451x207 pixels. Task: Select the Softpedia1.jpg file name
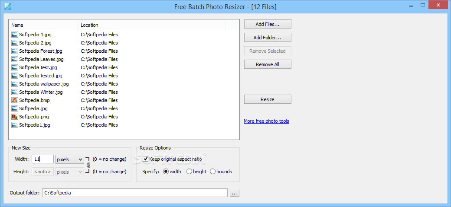coord(35,125)
